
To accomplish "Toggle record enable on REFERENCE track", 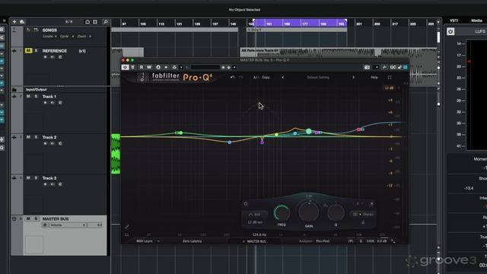I will 45,57.
